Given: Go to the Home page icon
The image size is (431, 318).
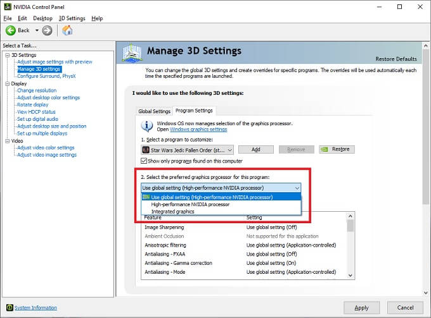Looking at the screenshot, I should click(x=68, y=30).
